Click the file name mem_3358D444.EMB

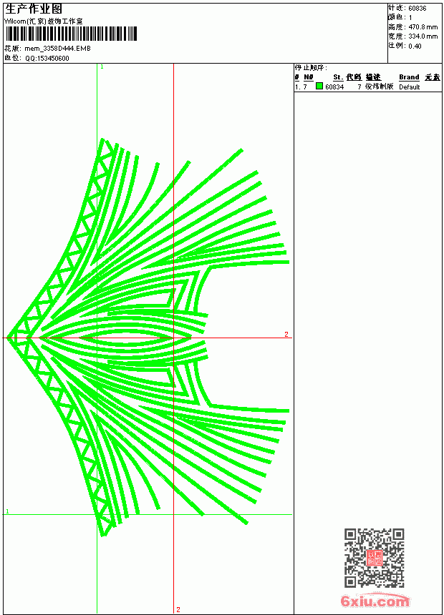point(57,48)
